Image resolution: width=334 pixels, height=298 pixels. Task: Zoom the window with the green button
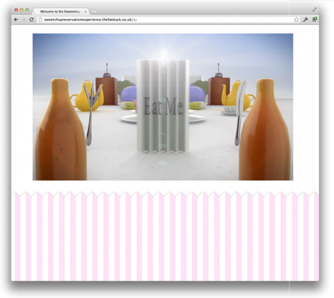[27, 10]
